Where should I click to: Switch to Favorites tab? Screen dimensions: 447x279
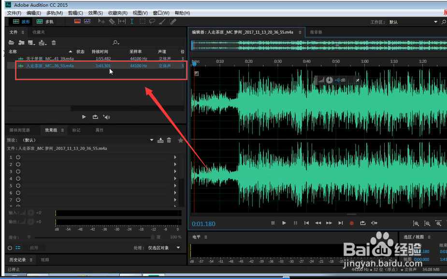pos(39,32)
